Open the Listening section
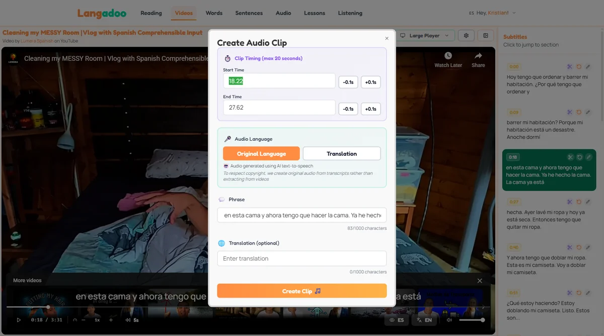 tap(350, 13)
